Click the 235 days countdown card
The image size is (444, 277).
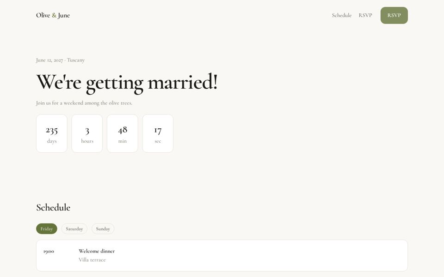pyautogui.click(x=52, y=133)
